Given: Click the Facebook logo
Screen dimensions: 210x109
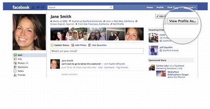Looking at the screenshot, I should [x=21, y=7].
